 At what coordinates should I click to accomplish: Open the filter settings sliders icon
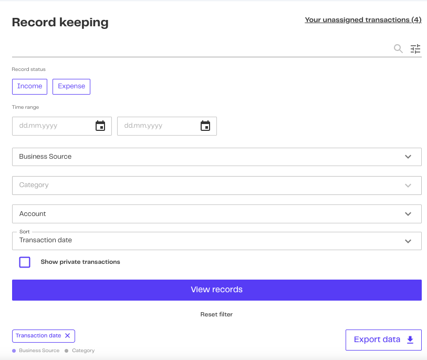tap(415, 49)
